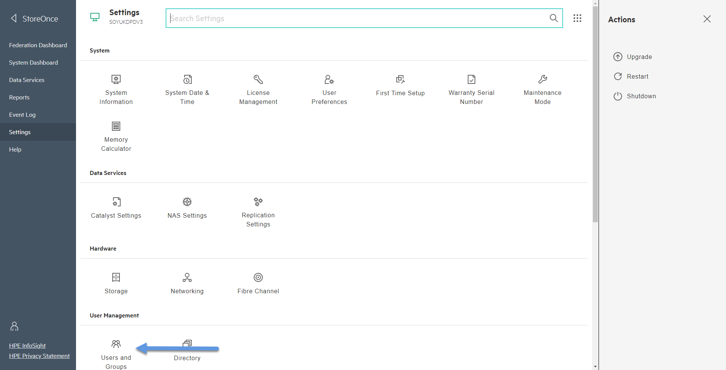Open Fibre Channel icon
Screen dimensions: 726x370
tap(258, 277)
